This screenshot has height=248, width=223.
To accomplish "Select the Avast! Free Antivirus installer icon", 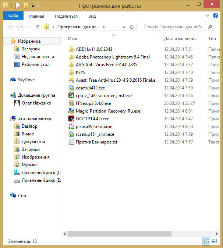I will point(71,80).
